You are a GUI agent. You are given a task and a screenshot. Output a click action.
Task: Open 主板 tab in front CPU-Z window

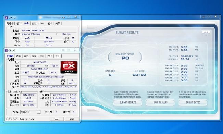coord(26,56)
